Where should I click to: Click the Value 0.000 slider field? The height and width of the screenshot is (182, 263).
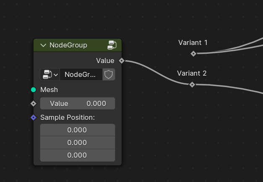click(x=77, y=103)
